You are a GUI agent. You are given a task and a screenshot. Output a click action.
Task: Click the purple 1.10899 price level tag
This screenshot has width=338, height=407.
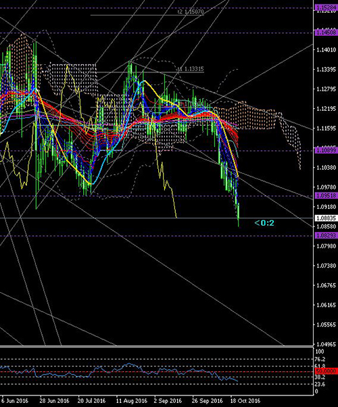pyautogui.click(x=326, y=150)
